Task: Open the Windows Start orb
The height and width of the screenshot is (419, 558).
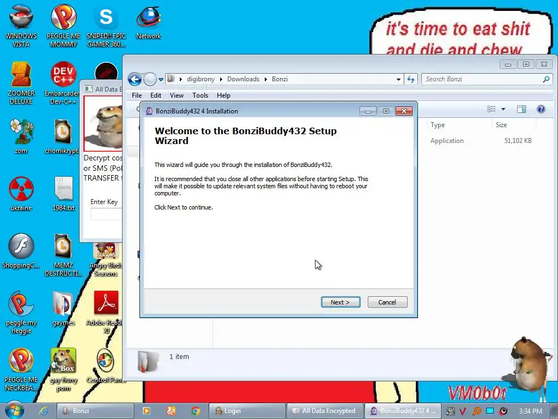Action: click(14, 410)
